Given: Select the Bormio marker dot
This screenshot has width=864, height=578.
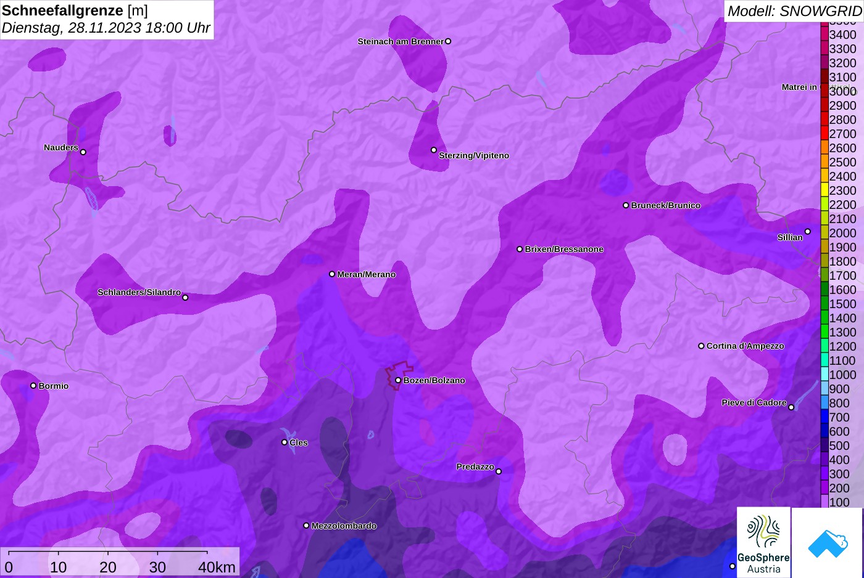Looking at the screenshot, I should (33, 386).
